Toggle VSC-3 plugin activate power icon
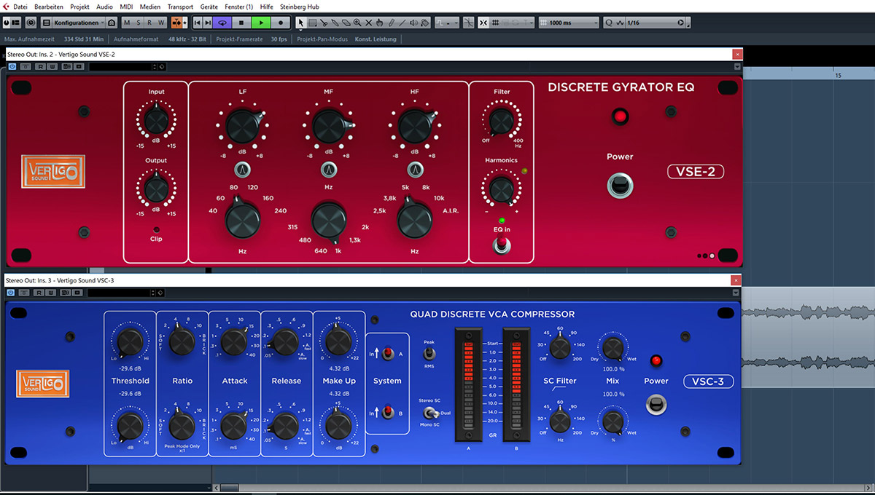 tap(12, 293)
